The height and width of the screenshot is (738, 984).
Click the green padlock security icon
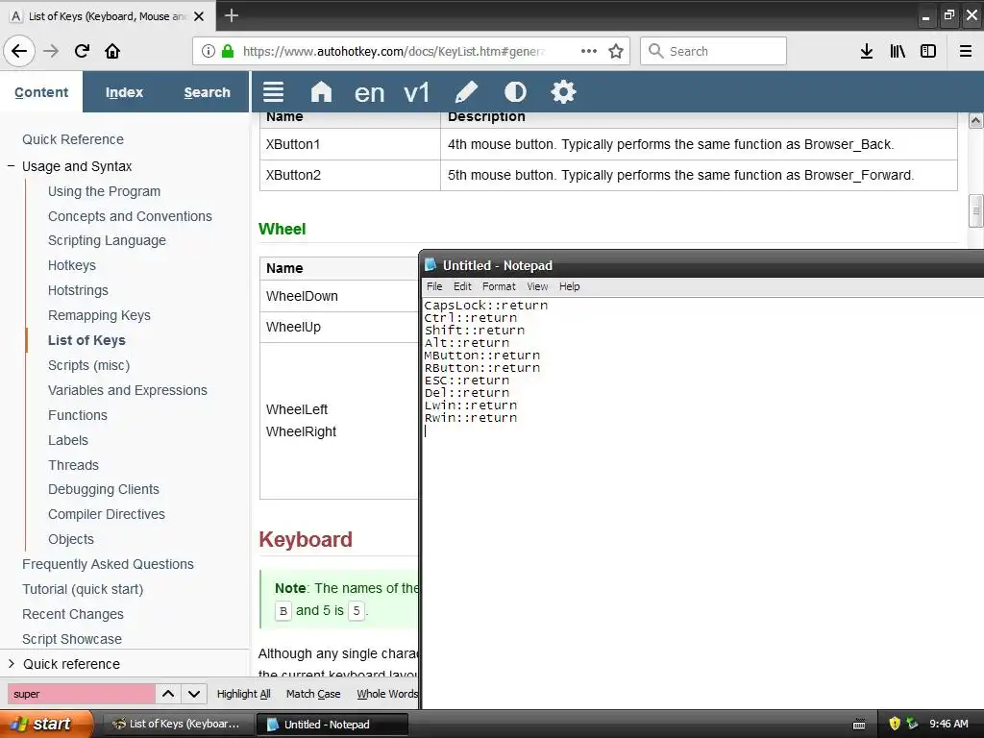coord(228,51)
